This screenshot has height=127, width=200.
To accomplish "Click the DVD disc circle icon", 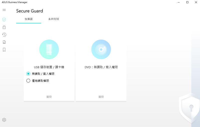I will (101, 49).
